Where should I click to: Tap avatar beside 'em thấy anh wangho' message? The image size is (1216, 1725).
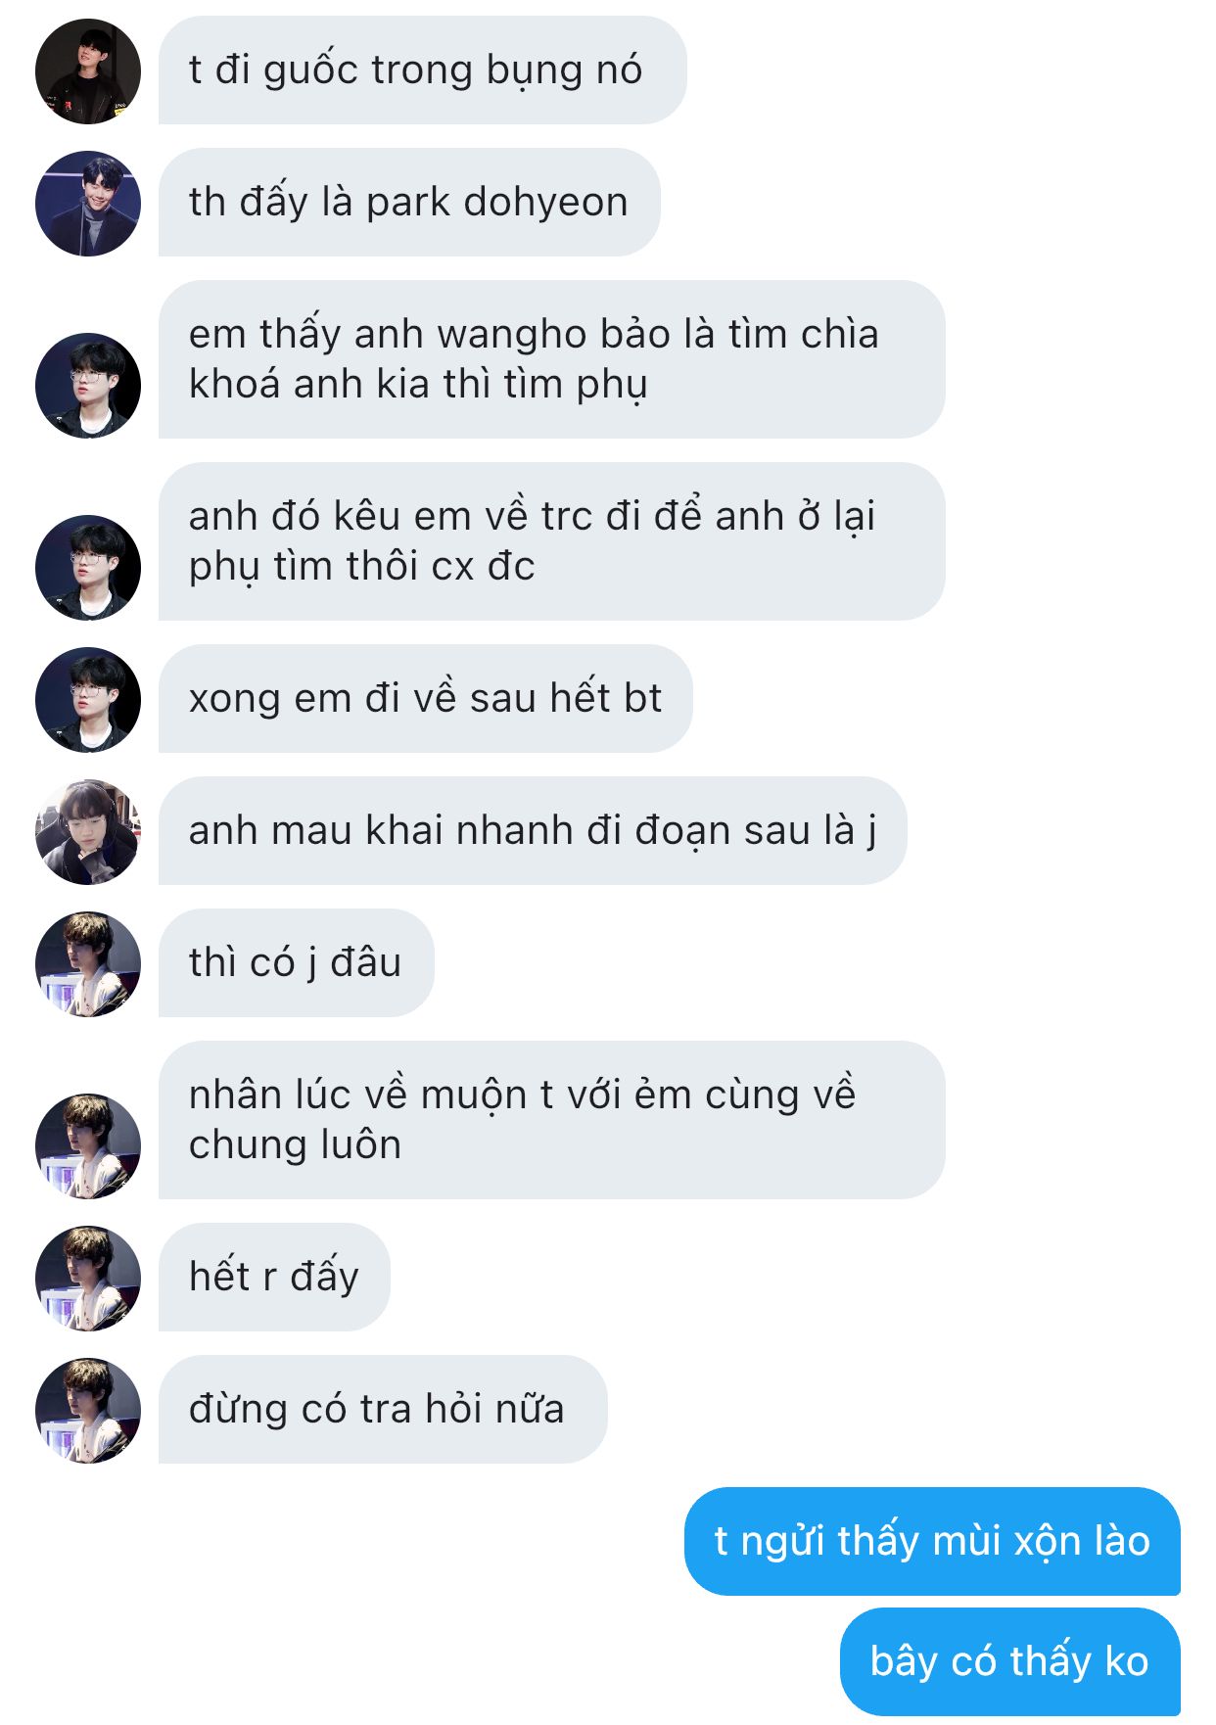(x=88, y=386)
